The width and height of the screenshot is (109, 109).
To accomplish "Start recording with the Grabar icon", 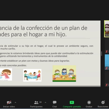I will 89,102.
